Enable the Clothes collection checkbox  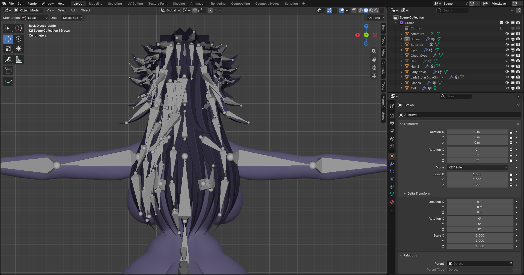[502, 28]
